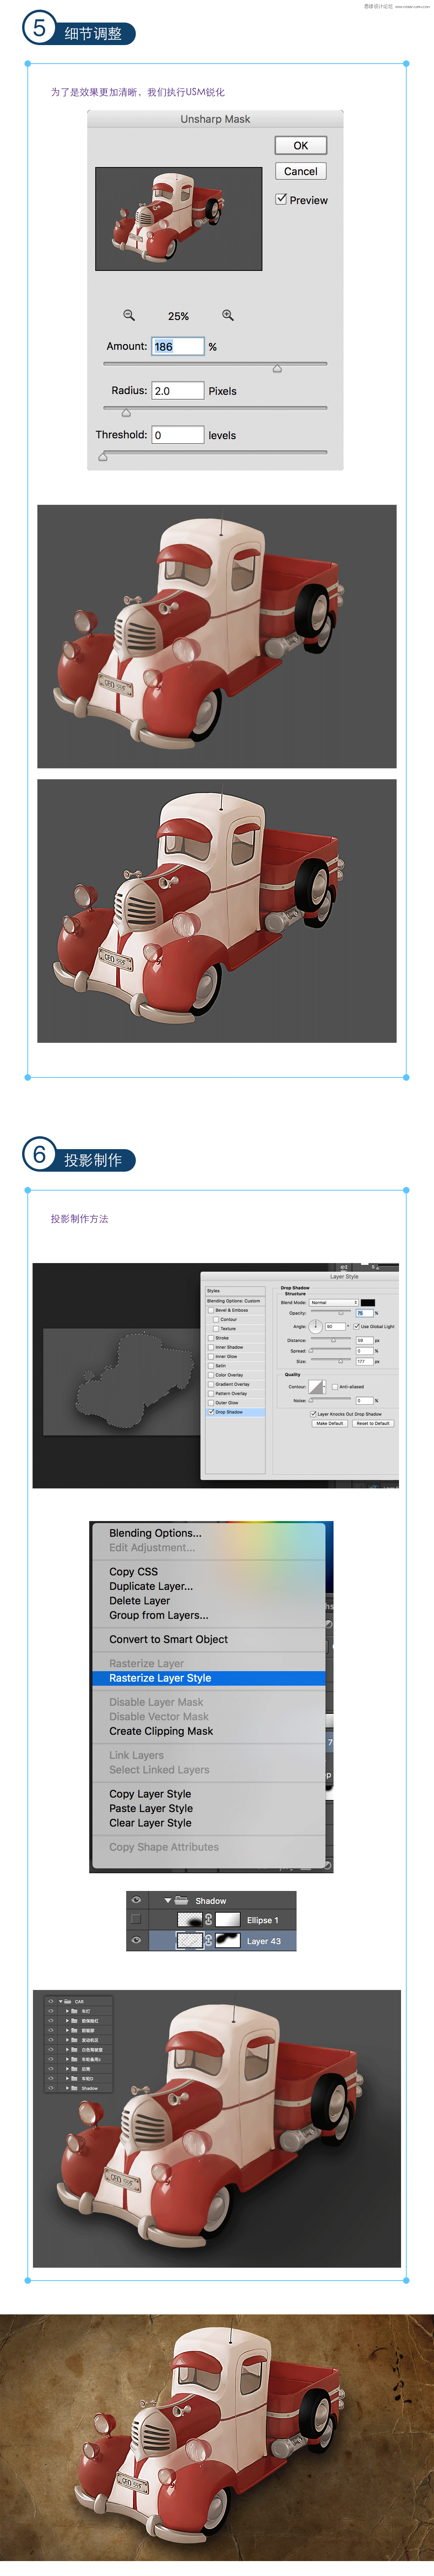434x2576 pixels.
Task: Choose Group from Layers menu item
Action: [x=159, y=1615]
